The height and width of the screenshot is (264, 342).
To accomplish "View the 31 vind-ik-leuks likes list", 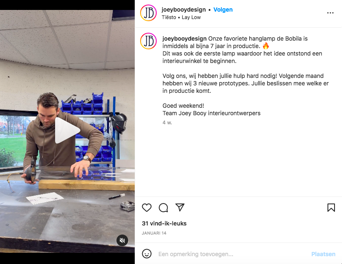I will (x=164, y=223).
